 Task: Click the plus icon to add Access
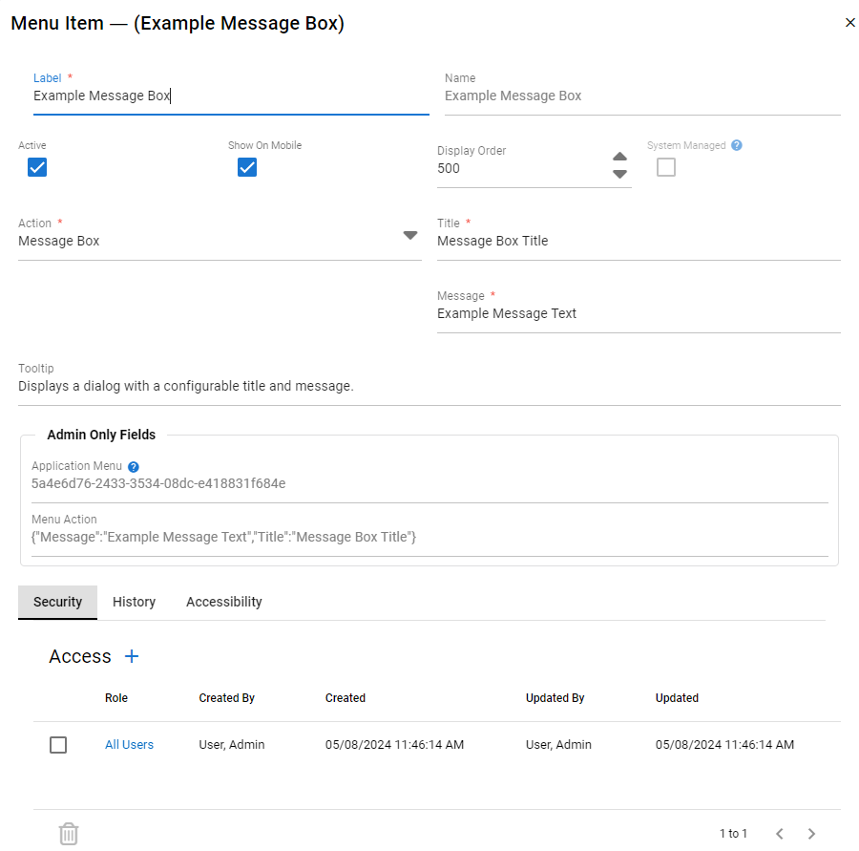132,656
